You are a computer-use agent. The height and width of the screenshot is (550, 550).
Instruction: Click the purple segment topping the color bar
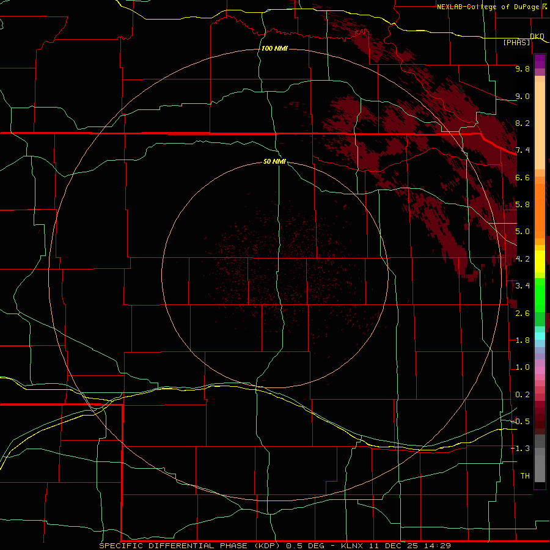[540, 61]
